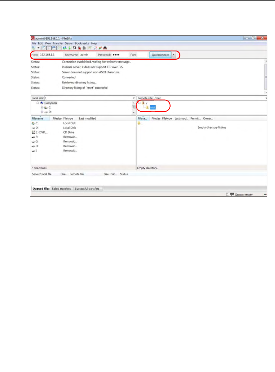Select the F: removable drive row
This screenshot has height=372, width=275.
[83, 137]
